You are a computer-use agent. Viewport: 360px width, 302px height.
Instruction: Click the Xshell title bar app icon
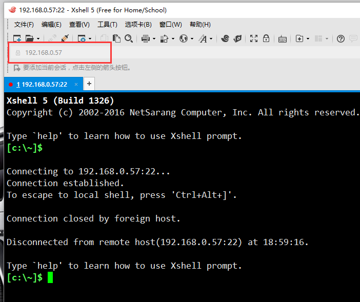(12, 10)
